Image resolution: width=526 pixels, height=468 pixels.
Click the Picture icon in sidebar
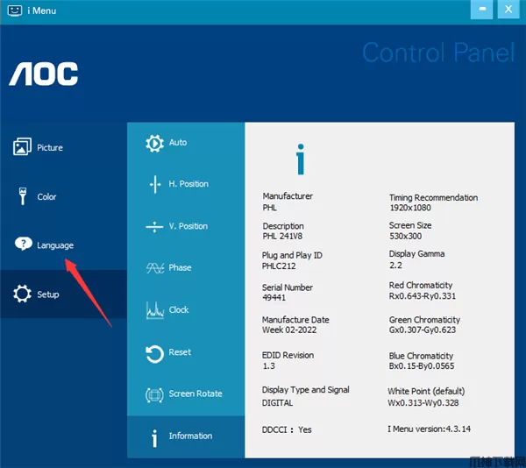23,147
